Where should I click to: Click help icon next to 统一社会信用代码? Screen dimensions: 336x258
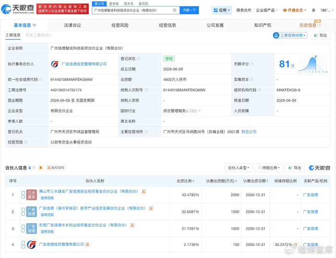pyautogui.click(x=41, y=79)
